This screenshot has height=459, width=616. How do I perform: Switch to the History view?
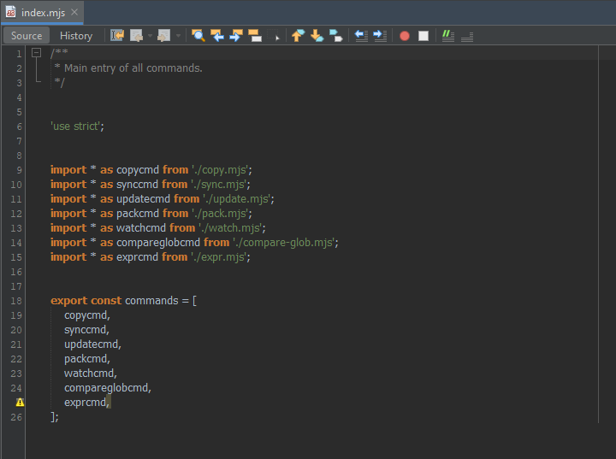pos(76,36)
